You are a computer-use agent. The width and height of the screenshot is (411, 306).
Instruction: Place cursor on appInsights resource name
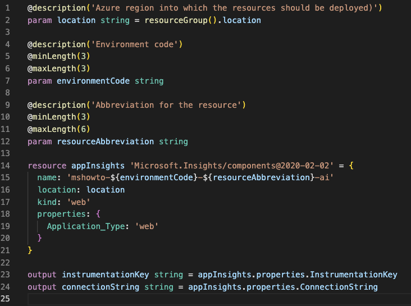[x=98, y=166]
